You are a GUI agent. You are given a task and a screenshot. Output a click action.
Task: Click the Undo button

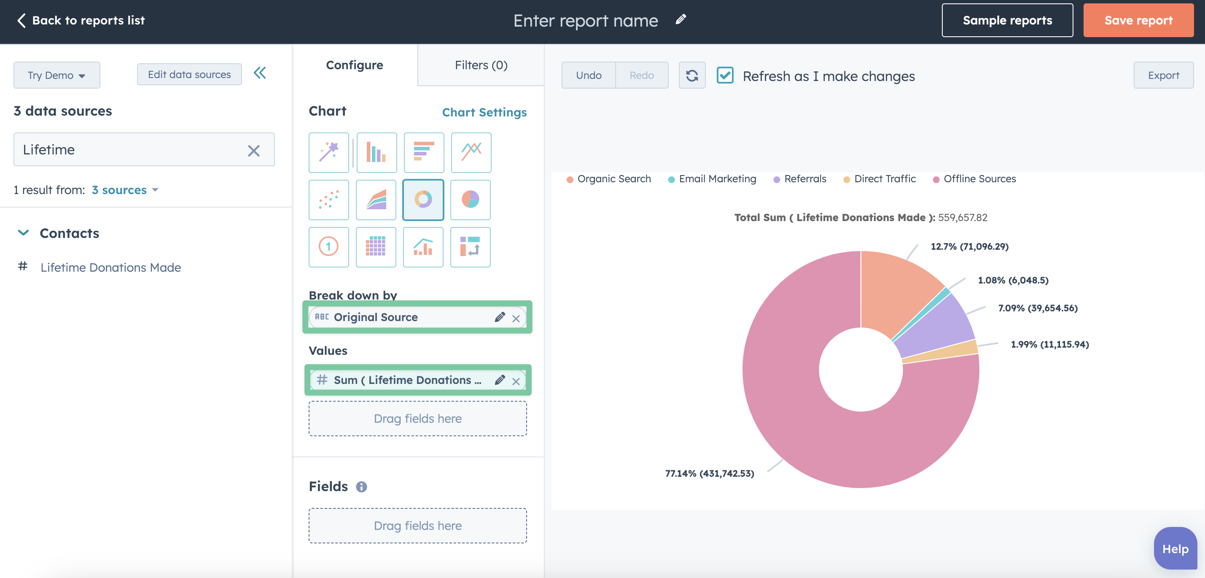pyautogui.click(x=589, y=75)
